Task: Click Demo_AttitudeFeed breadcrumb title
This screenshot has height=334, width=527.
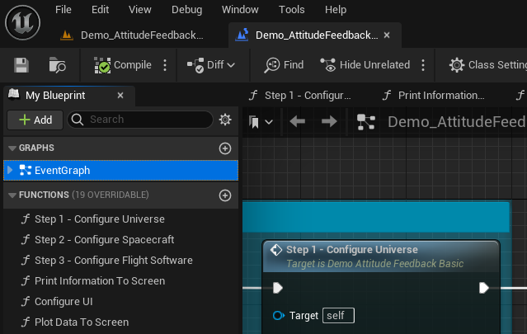Action: (x=457, y=121)
